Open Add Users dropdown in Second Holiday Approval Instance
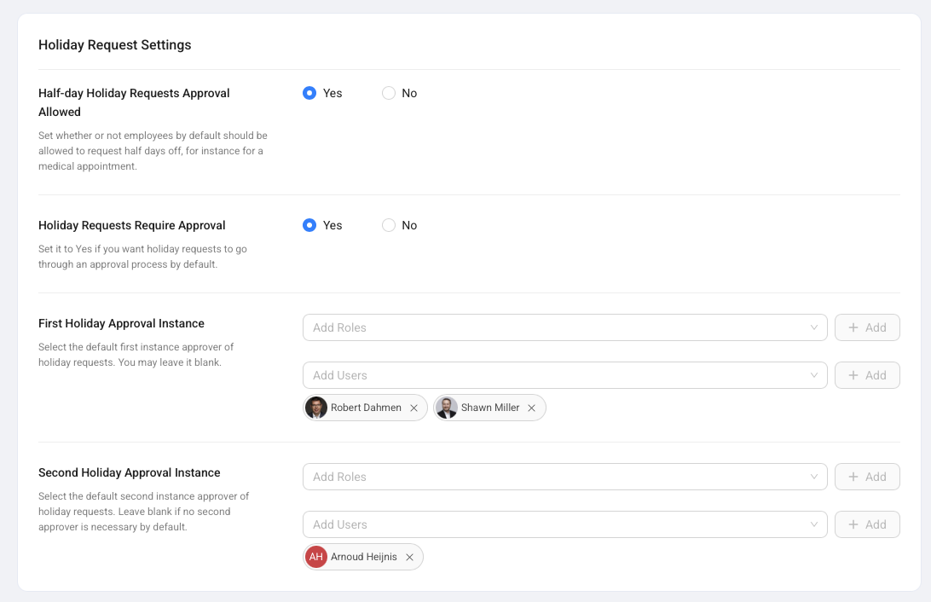 (x=564, y=524)
